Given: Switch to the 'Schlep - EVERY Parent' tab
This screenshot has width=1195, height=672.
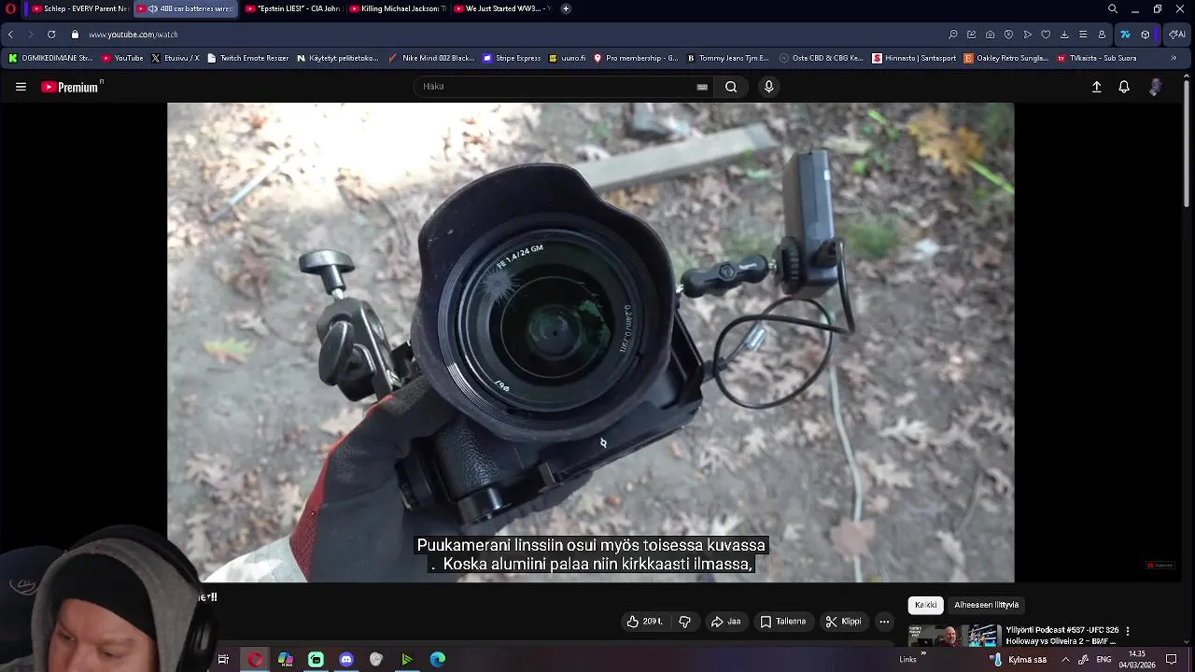Looking at the screenshot, I should pyautogui.click(x=78, y=8).
